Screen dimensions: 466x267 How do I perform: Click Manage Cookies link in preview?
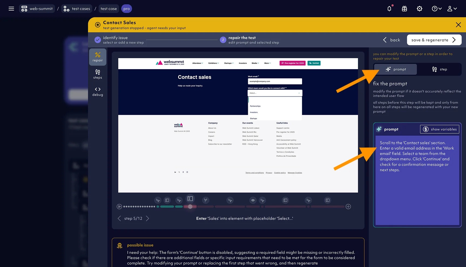295,173
